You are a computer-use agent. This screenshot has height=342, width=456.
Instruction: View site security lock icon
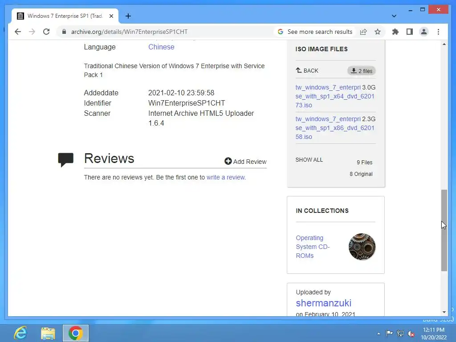click(x=64, y=32)
